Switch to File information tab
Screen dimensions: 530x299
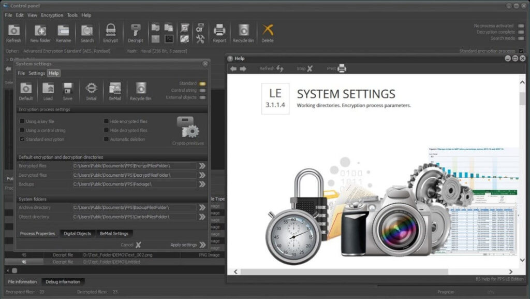pyautogui.click(x=22, y=282)
